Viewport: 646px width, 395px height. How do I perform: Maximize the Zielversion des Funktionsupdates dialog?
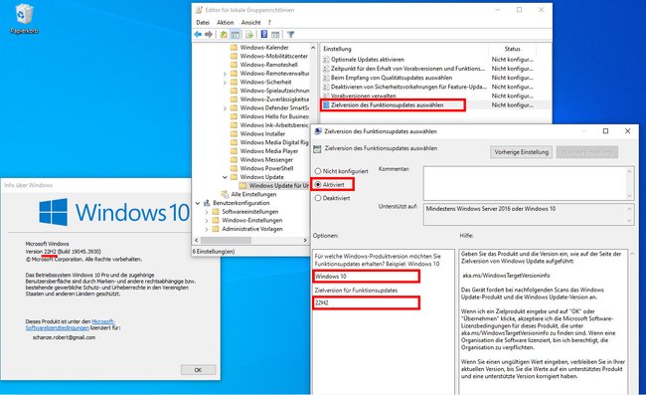(605, 131)
